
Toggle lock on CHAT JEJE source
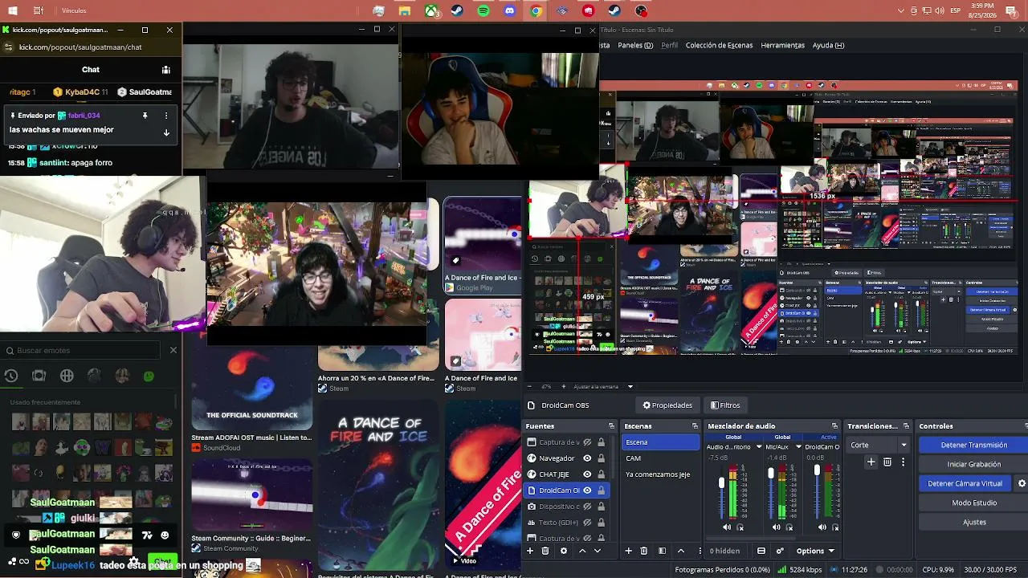point(601,474)
